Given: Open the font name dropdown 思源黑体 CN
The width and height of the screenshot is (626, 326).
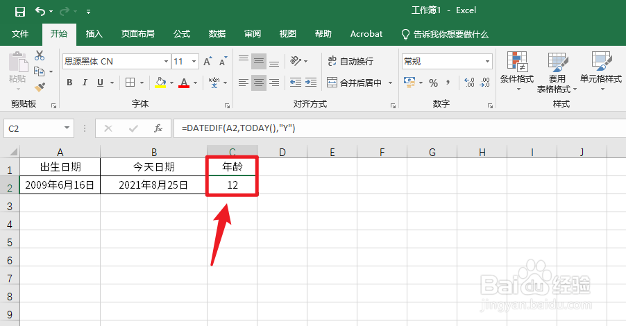Looking at the screenshot, I should click(166, 62).
